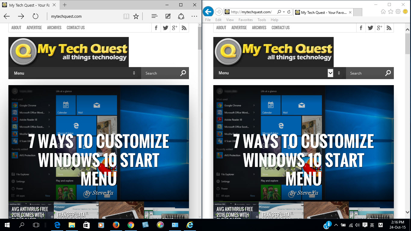The height and width of the screenshot is (231, 411).
Task: Show hidden tray icons chevron
Action: click(x=336, y=225)
